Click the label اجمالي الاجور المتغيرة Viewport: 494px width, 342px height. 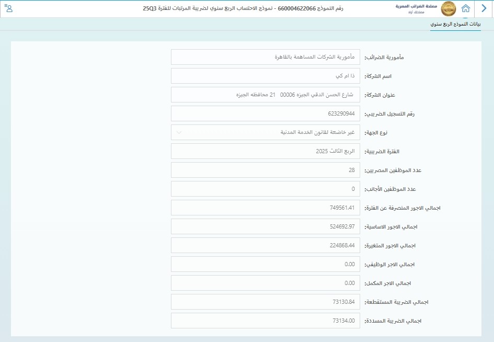(x=390, y=246)
